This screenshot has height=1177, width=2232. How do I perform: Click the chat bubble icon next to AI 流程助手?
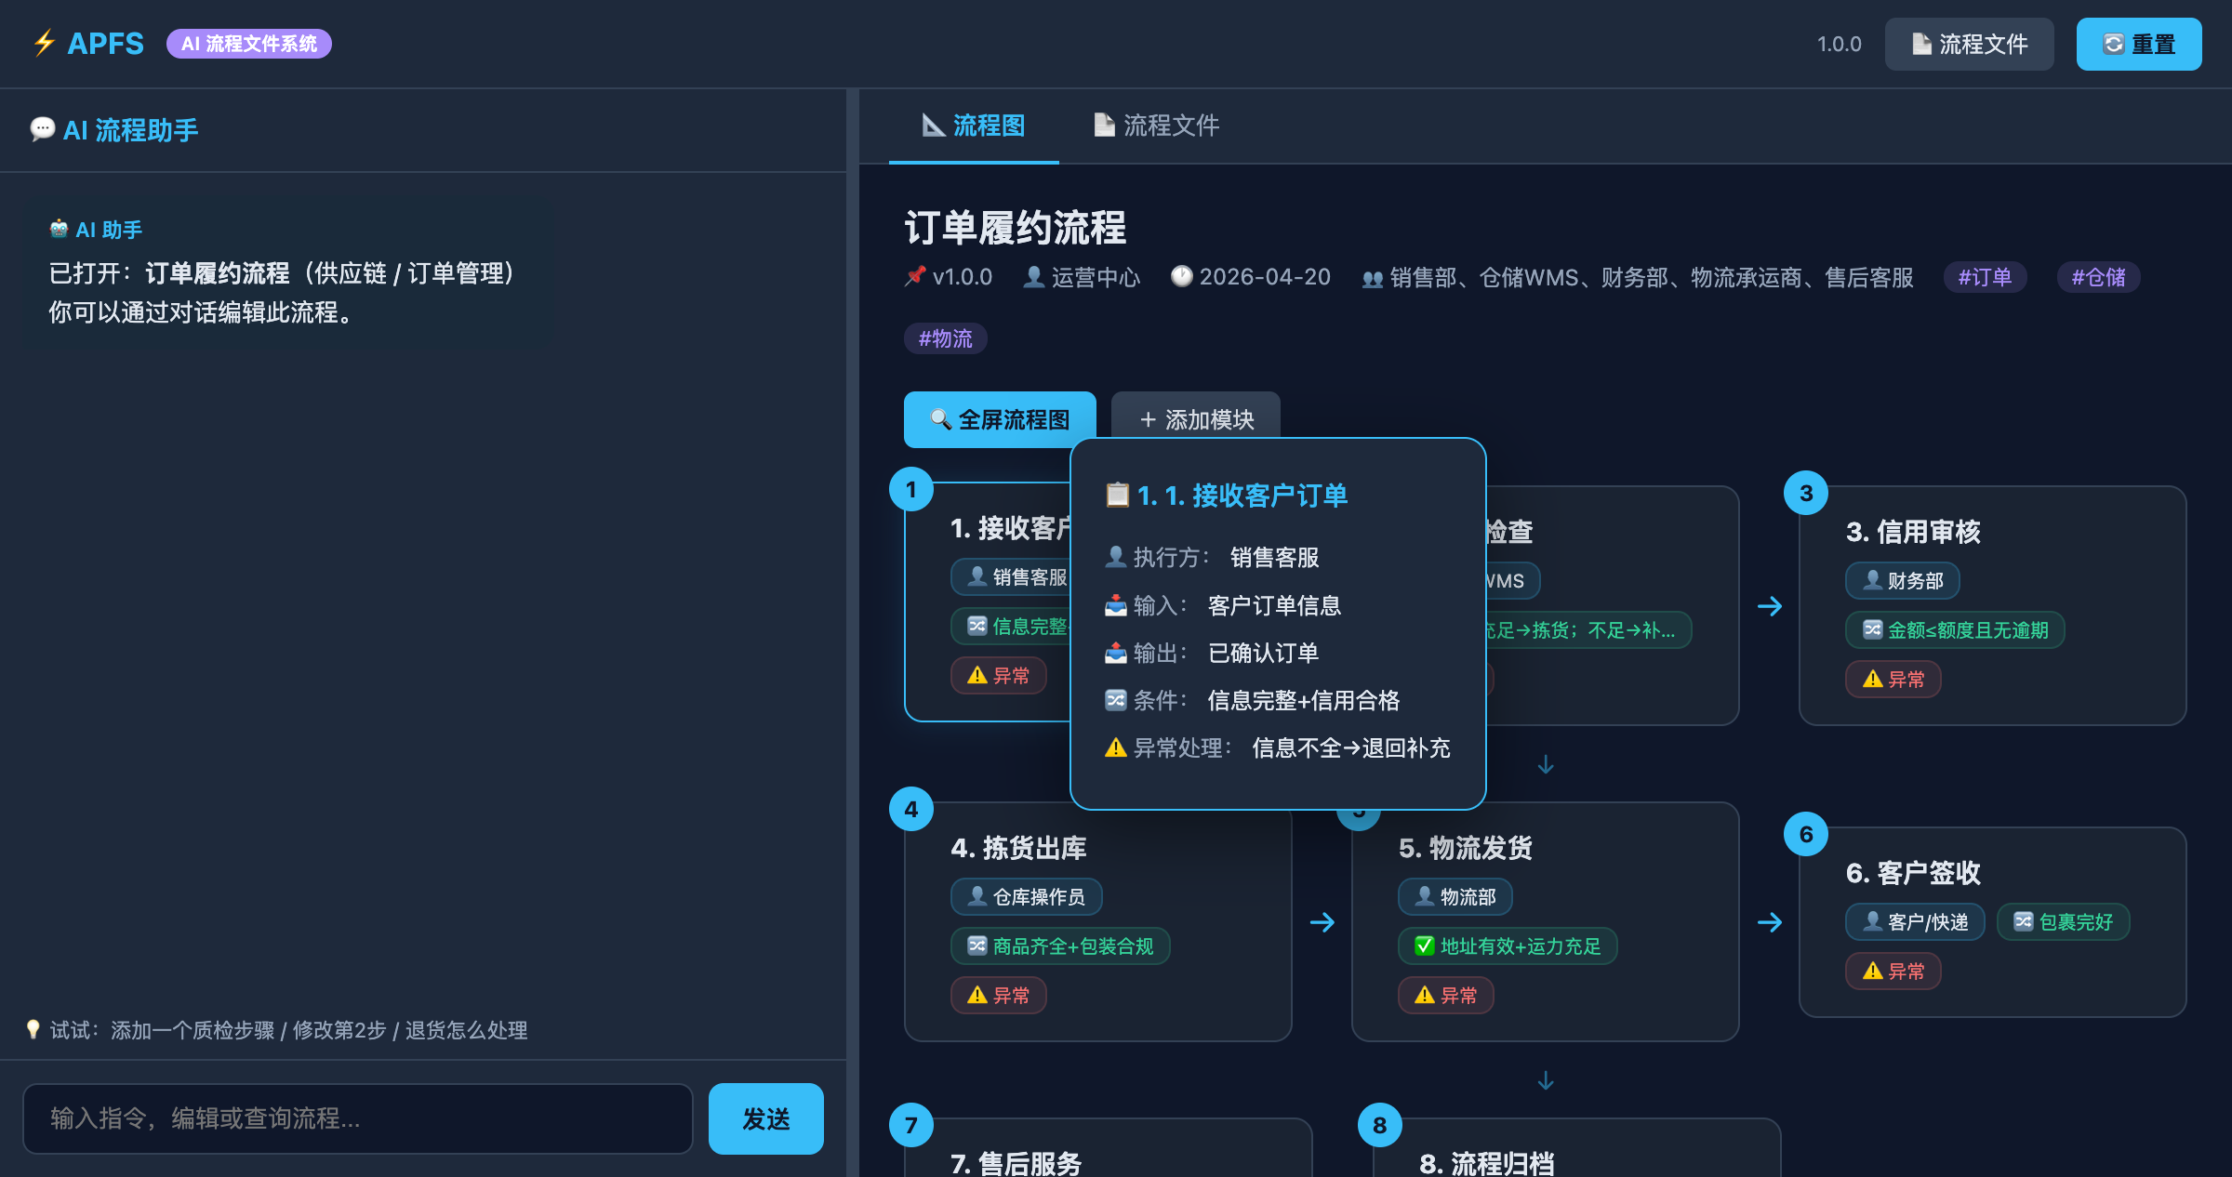pos(43,129)
